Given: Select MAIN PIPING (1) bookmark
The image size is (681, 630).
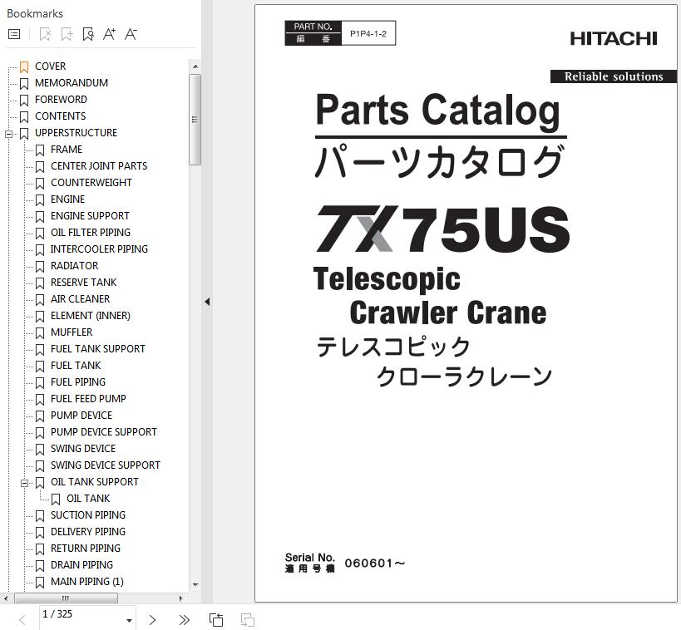Looking at the screenshot, I should click(86, 582).
